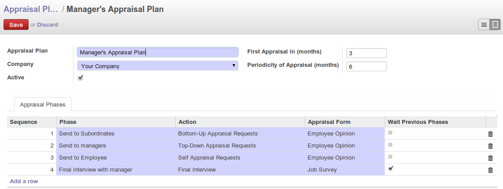
Task: Discard changes to the plan
Action: 47,25
